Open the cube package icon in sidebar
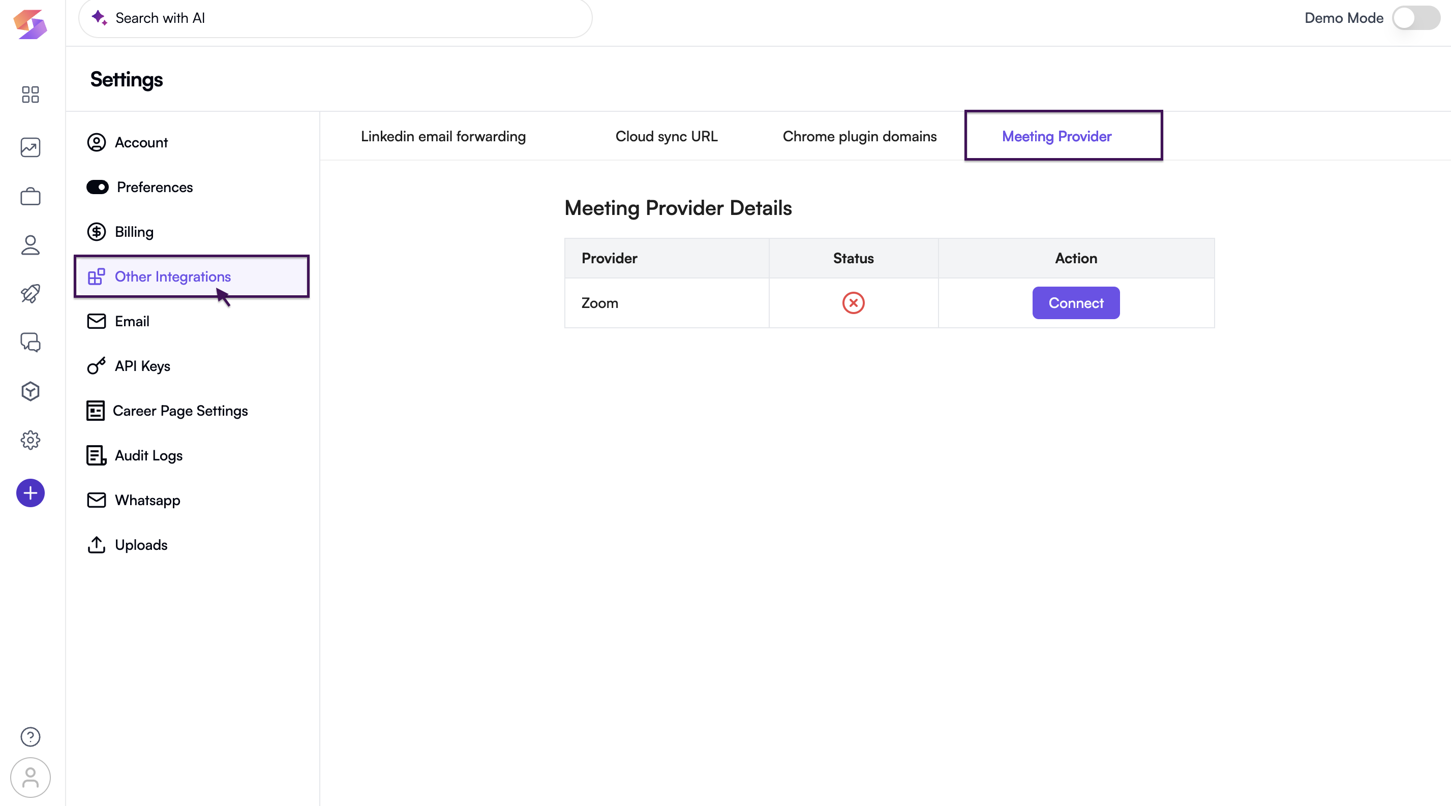 coord(31,391)
